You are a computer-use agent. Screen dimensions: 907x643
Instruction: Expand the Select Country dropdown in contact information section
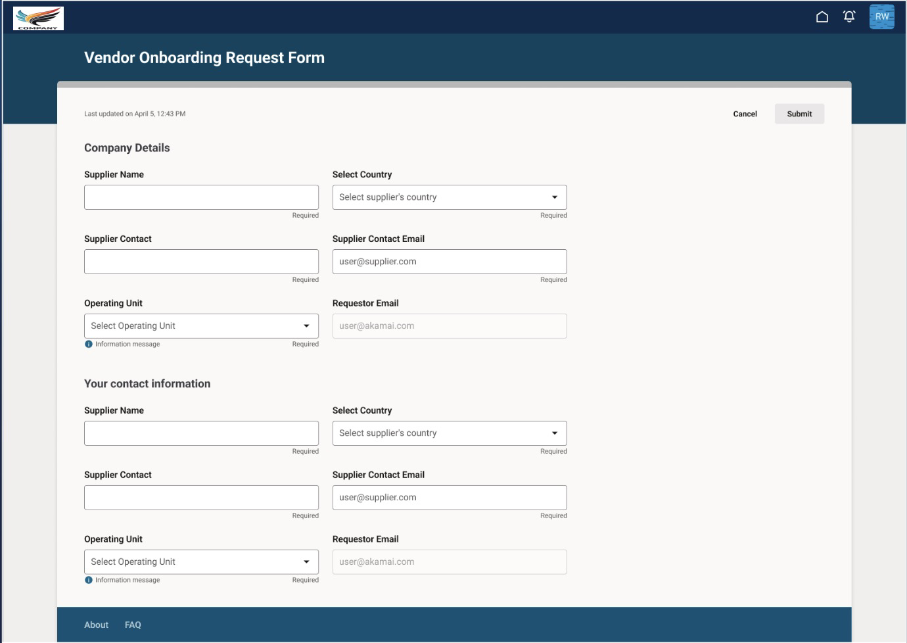[450, 433]
